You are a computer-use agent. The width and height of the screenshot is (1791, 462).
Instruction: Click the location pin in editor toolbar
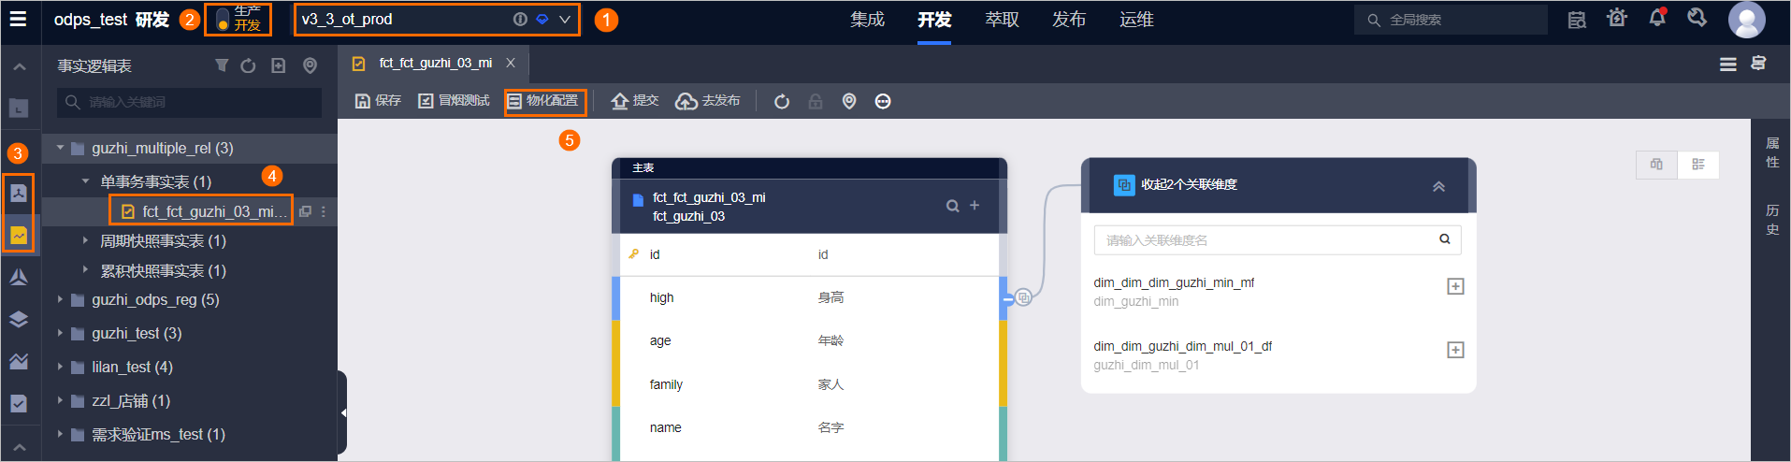pos(849,101)
